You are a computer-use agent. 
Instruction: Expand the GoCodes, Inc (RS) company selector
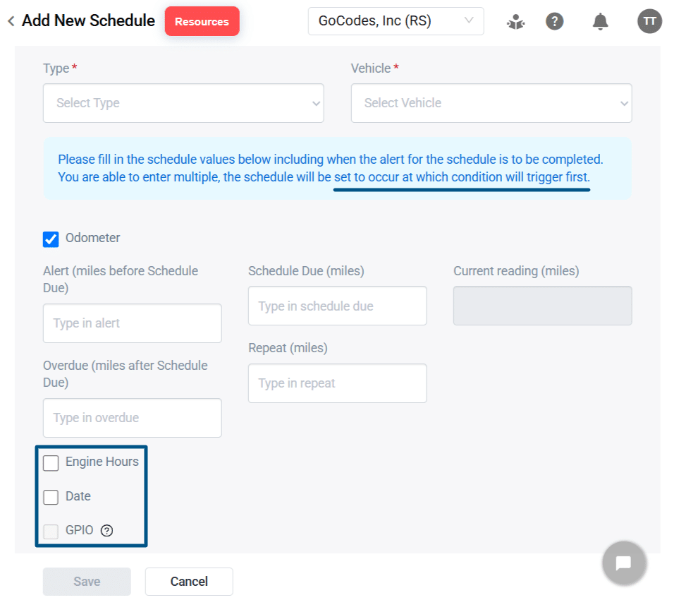coord(396,21)
